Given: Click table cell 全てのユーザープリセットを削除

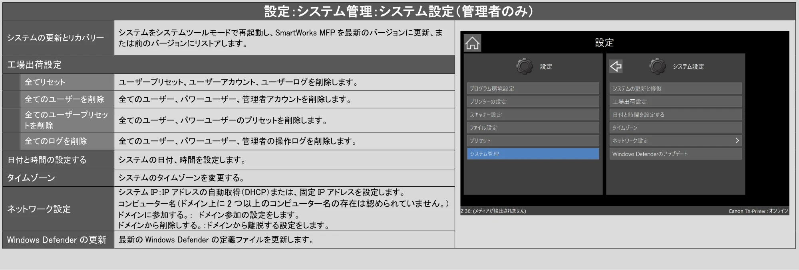Looking at the screenshot, I should click(67, 120).
